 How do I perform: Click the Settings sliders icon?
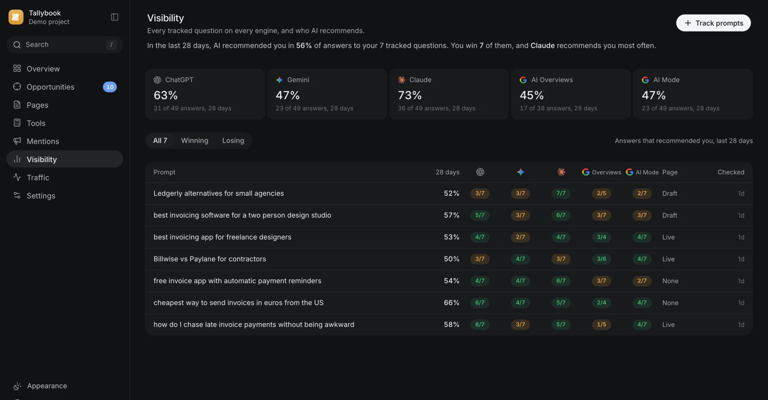[17, 196]
